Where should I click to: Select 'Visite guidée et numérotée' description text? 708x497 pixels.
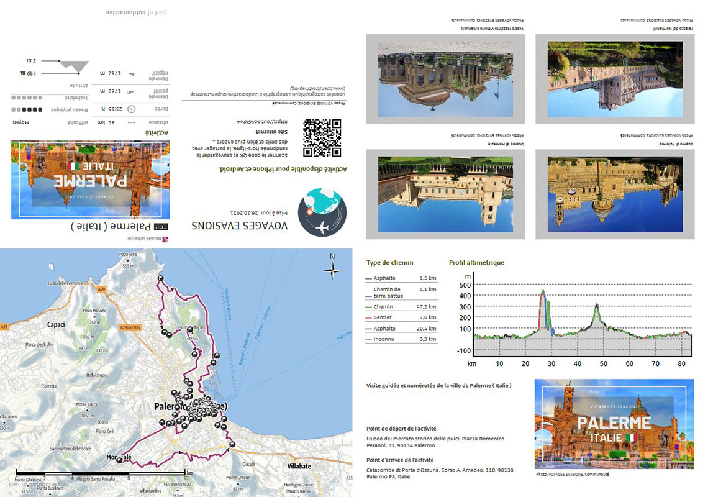click(x=439, y=385)
